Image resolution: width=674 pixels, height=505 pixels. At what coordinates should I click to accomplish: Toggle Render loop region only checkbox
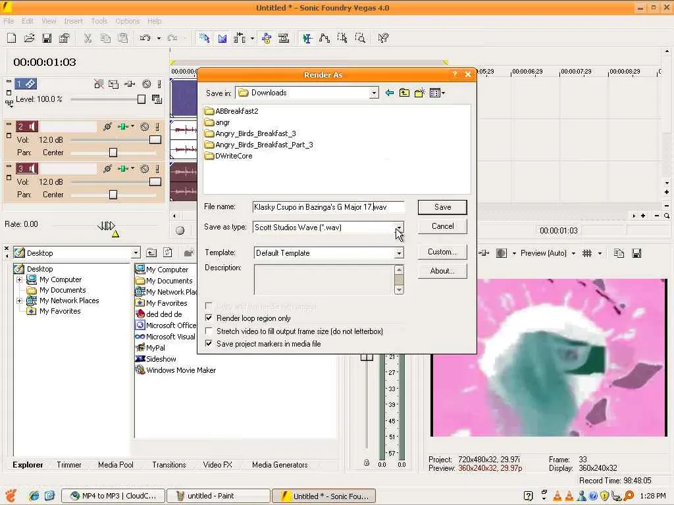[x=209, y=318]
